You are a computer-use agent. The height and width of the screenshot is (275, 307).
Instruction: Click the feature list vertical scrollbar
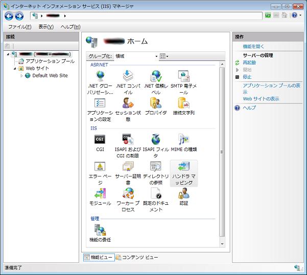[222, 152]
